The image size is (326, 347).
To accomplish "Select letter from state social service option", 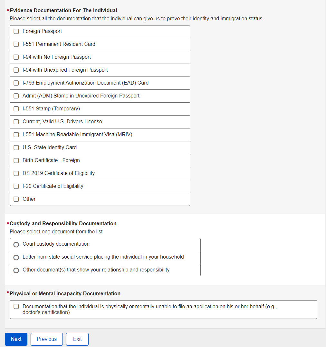I will click(16, 258).
